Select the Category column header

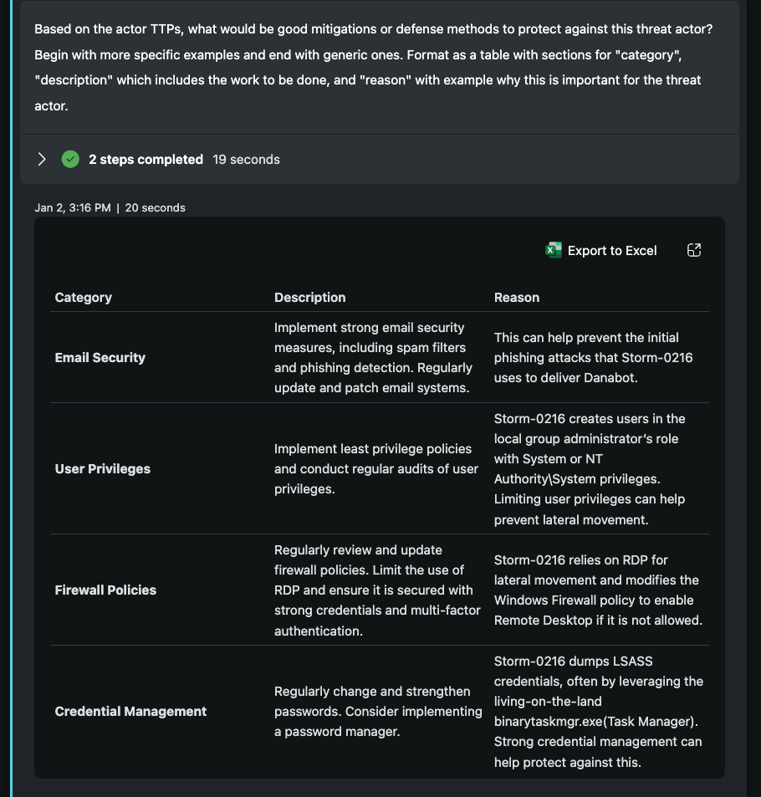(x=84, y=297)
